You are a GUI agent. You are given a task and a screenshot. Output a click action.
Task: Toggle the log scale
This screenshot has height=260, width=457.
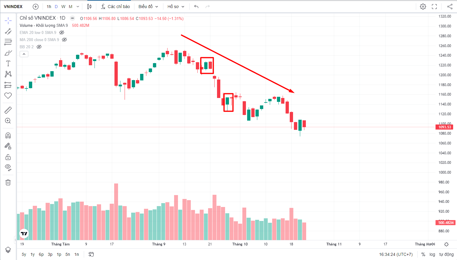(x=432, y=254)
